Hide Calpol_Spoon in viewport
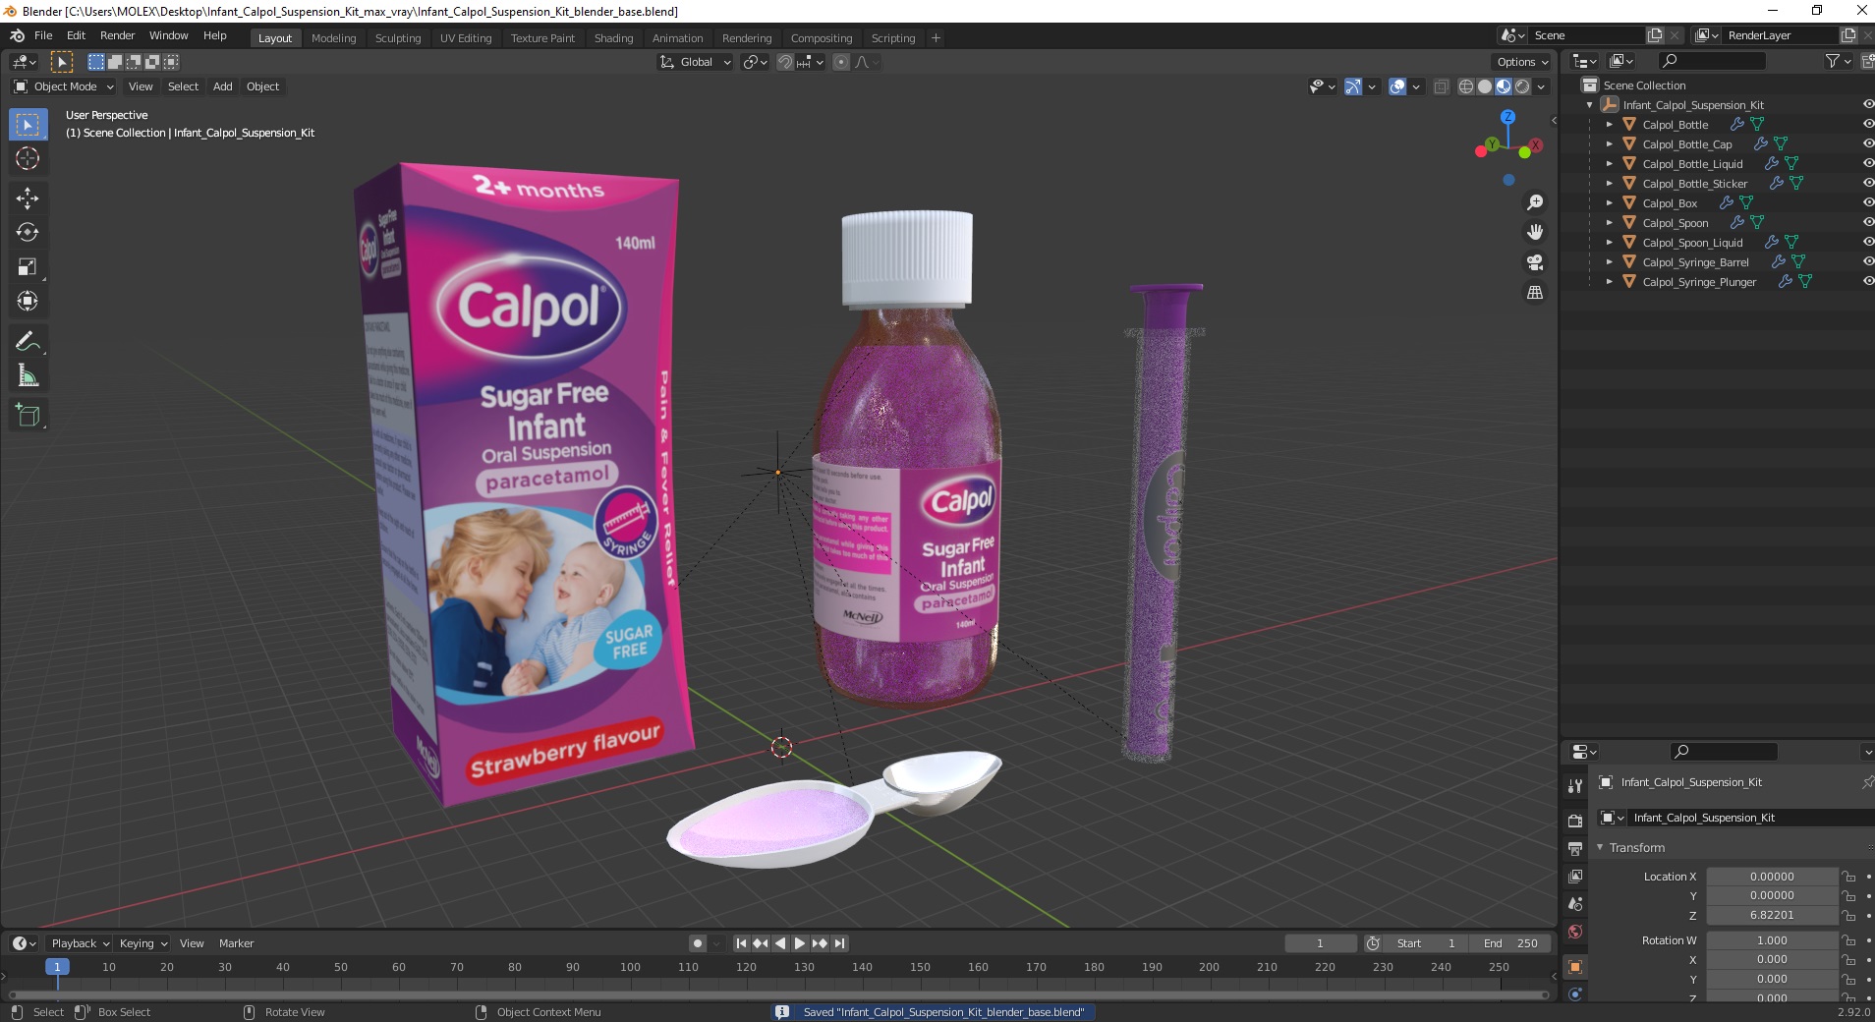Viewport: 1875px width, 1022px height. coord(1867,222)
